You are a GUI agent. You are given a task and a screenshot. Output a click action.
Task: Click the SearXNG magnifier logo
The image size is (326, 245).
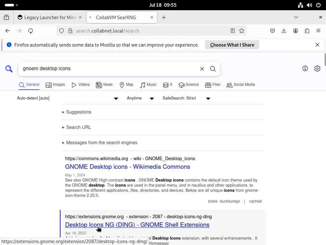9,69
